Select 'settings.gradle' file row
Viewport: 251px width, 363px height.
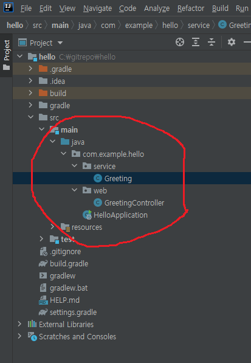click(132, 312)
